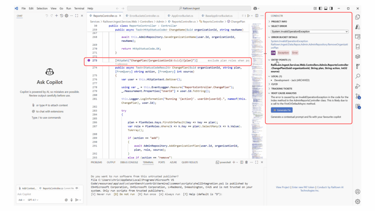The height and width of the screenshot is (211, 375).
Task: Expand the Project Info section
Action: tap(279, 22)
